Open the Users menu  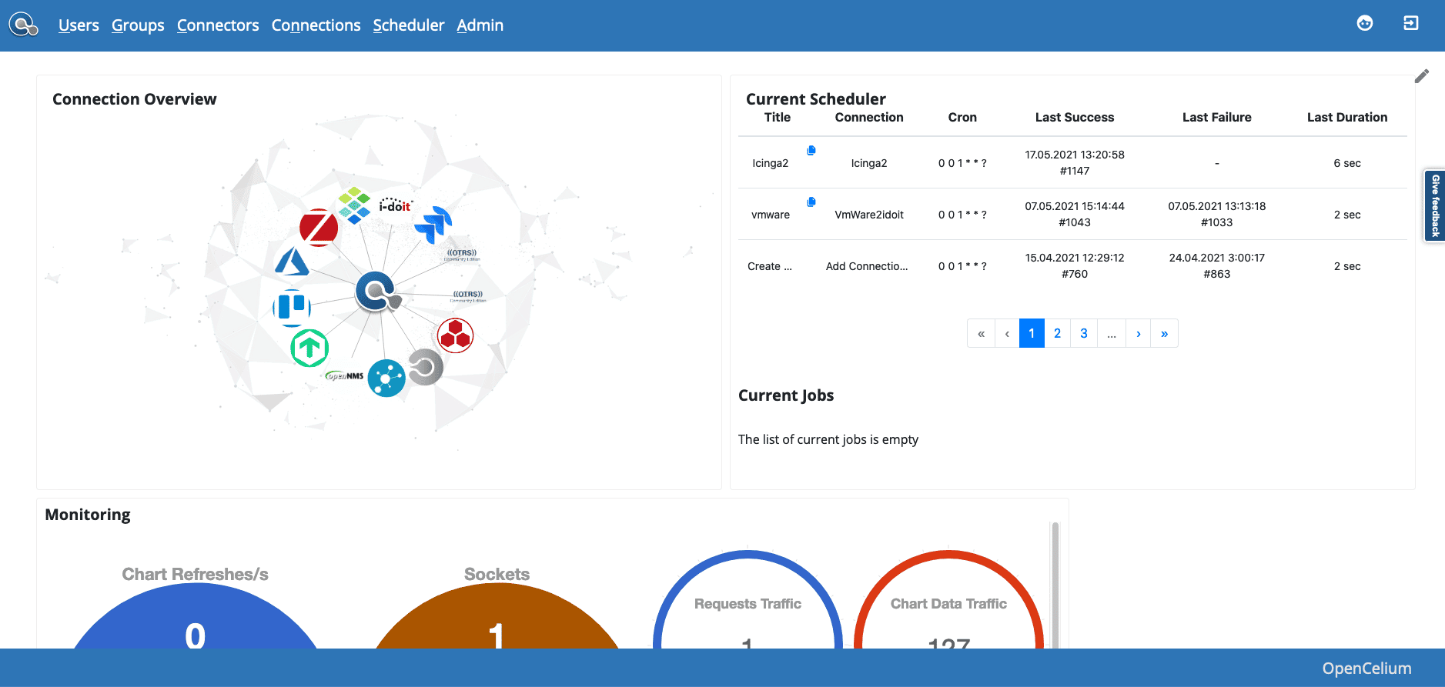(79, 25)
